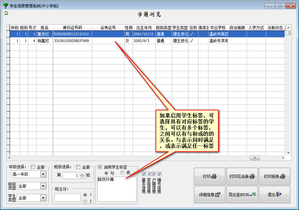Open the 学生类型 dropdown
299x210 pixels.
pos(43,198)
